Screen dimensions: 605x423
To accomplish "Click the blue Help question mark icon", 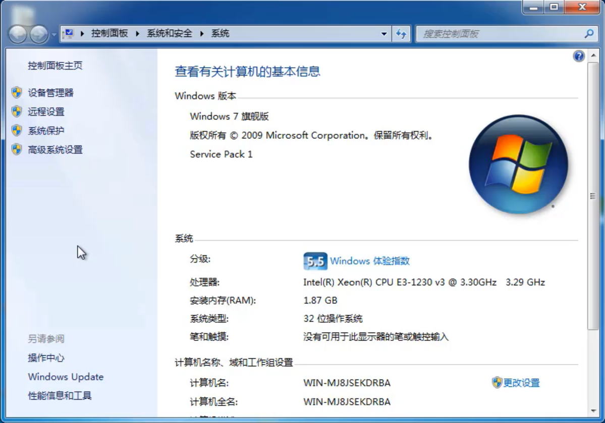I will coord(578,56).
